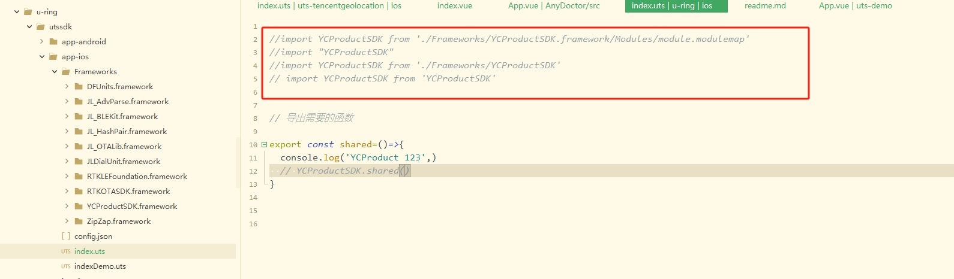Select JL_OTALib.framework in tree
This screenshot has height=279, width=954.
tap(124, 147)
